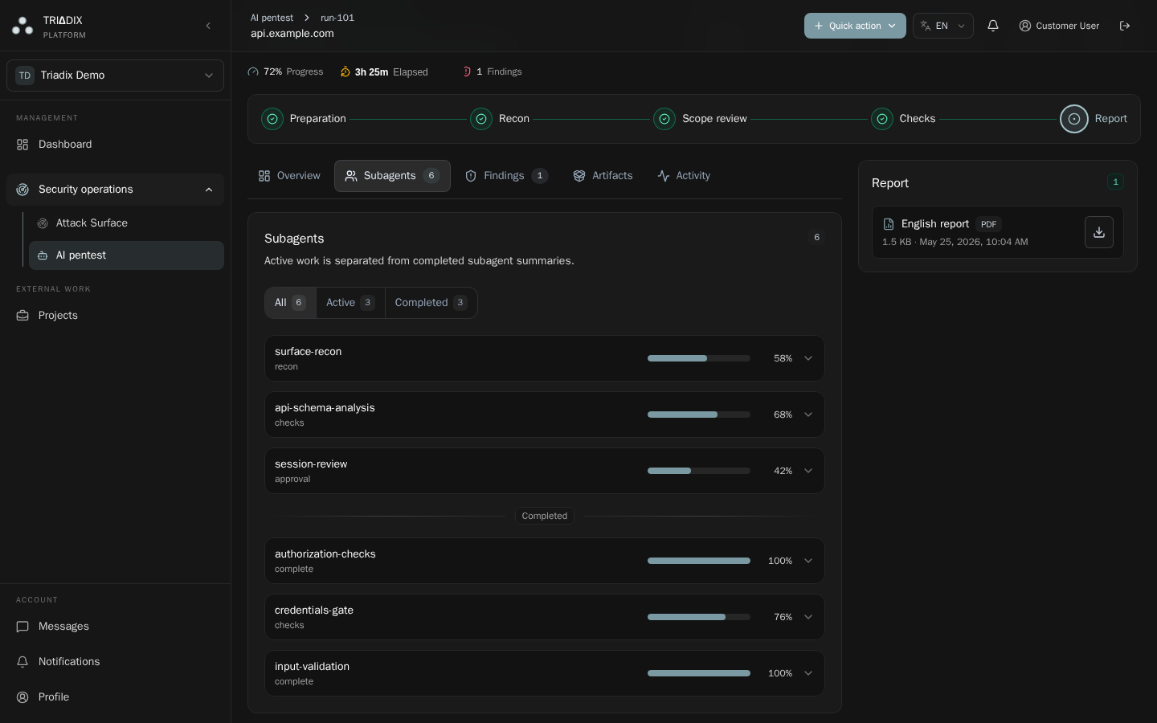Click the surface-recon progress bar

tap(699, 358)
